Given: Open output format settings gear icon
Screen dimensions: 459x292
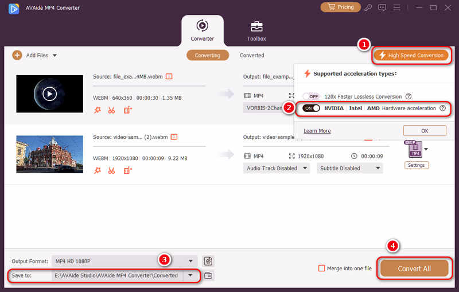Looking at the screenshot, I should point(208,261).
